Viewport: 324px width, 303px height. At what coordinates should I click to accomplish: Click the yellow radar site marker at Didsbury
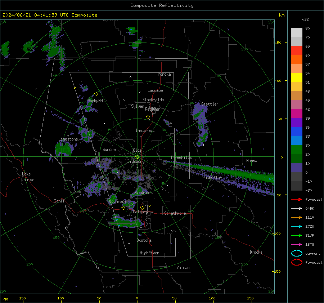pos(137,157)
